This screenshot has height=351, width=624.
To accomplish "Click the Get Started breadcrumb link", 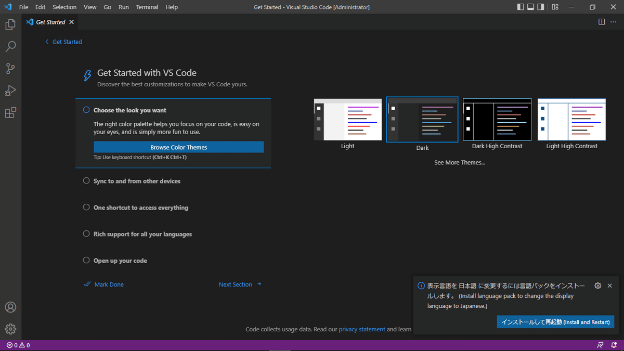I will point(67,42).
